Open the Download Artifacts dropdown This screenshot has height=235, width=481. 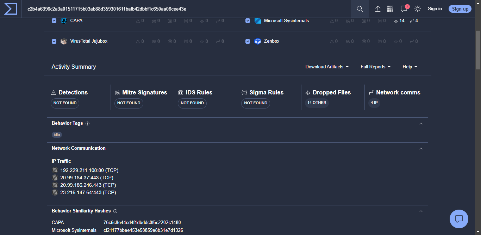point(327,67)
